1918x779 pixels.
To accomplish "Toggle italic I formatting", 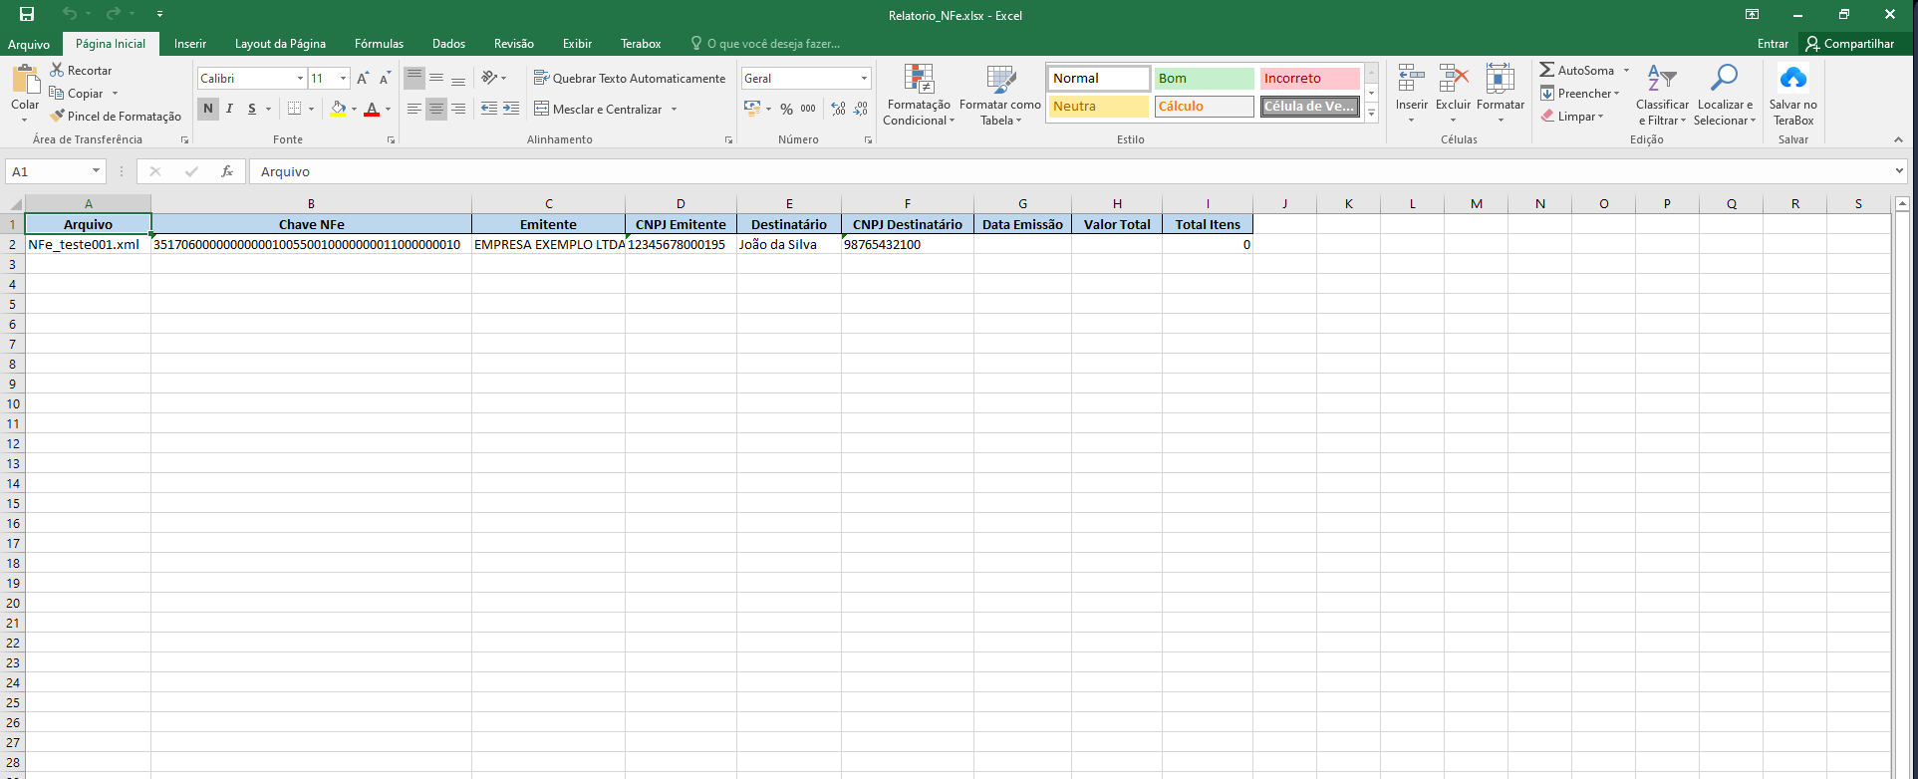I will [230, 109].
